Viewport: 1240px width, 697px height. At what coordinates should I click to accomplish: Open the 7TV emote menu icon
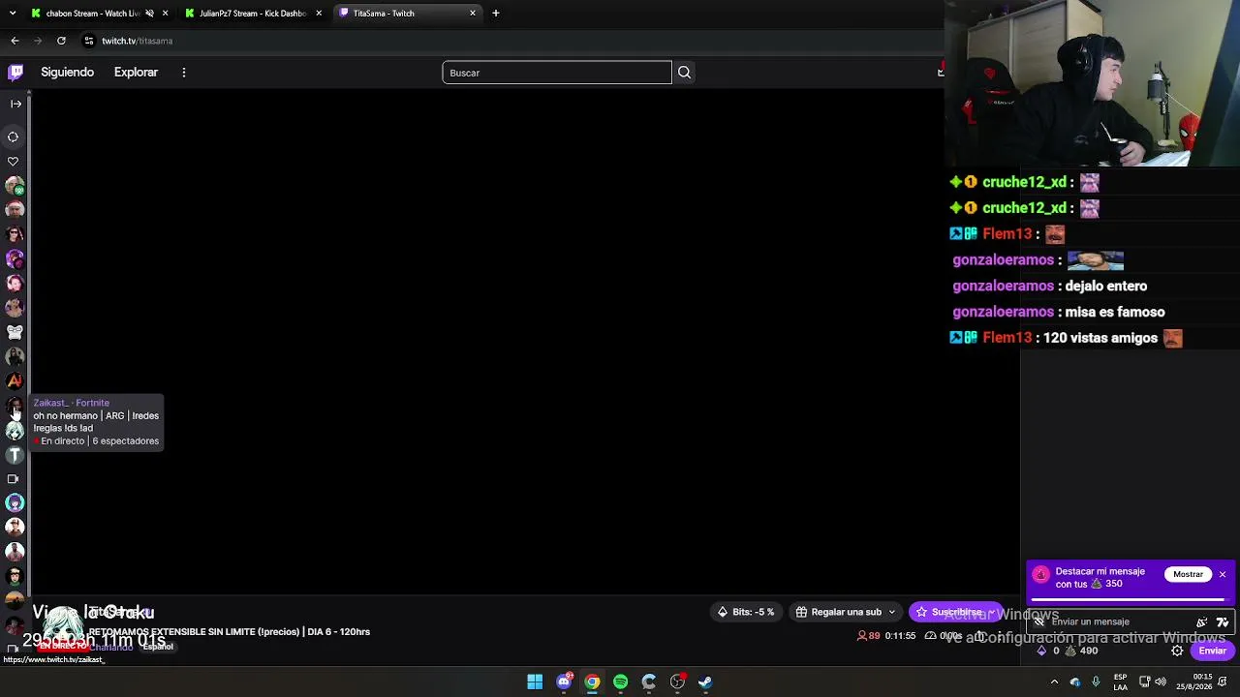click(x=1223, y=621)
